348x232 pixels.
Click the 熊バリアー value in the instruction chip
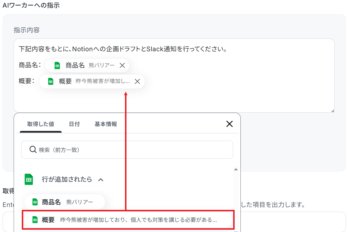102,65
